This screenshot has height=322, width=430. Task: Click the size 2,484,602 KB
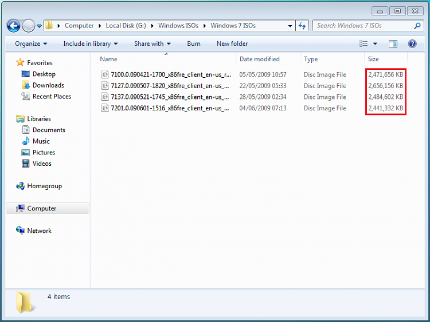point(386,97)
